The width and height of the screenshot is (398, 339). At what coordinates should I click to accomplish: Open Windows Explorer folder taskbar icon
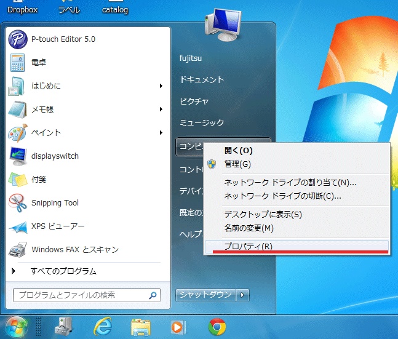pyautogui.click(x=141, y=327)
